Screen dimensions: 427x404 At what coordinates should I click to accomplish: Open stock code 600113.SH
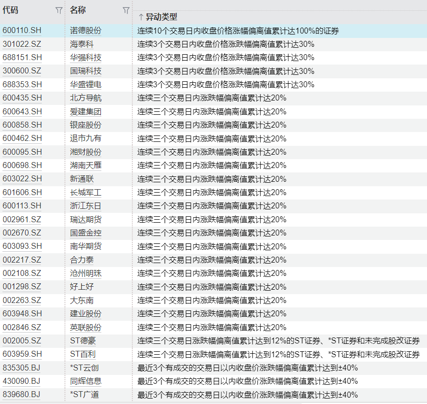[x=22, y=205]
